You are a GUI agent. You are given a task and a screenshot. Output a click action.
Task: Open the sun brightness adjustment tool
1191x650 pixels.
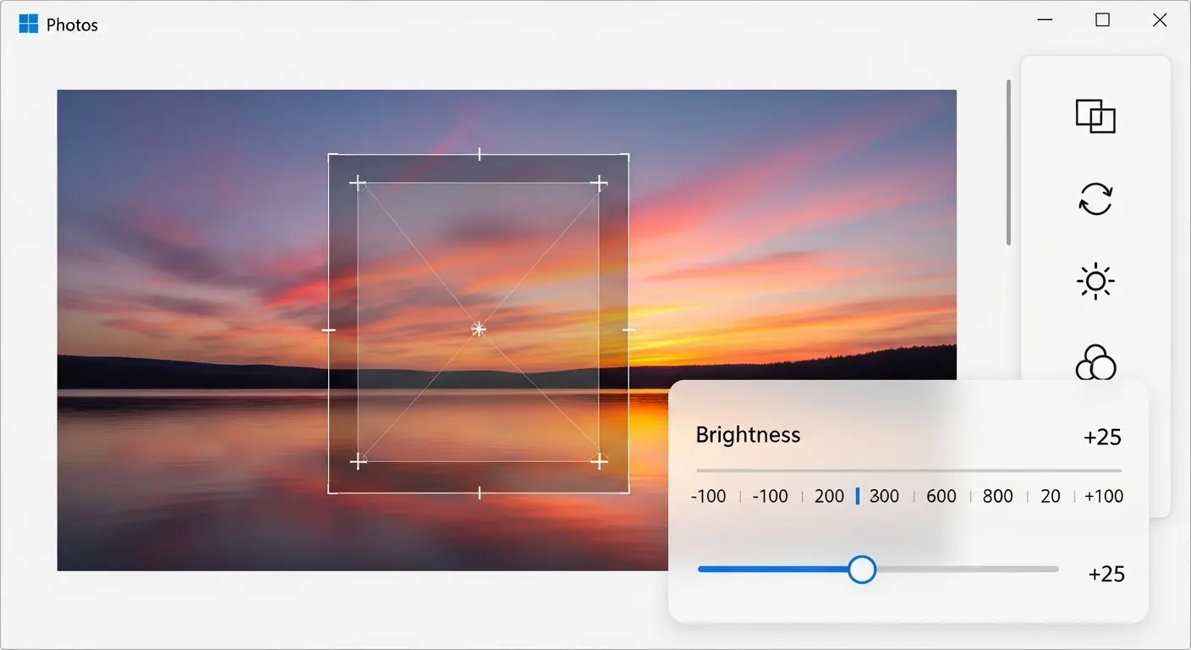coord(1095,281)
